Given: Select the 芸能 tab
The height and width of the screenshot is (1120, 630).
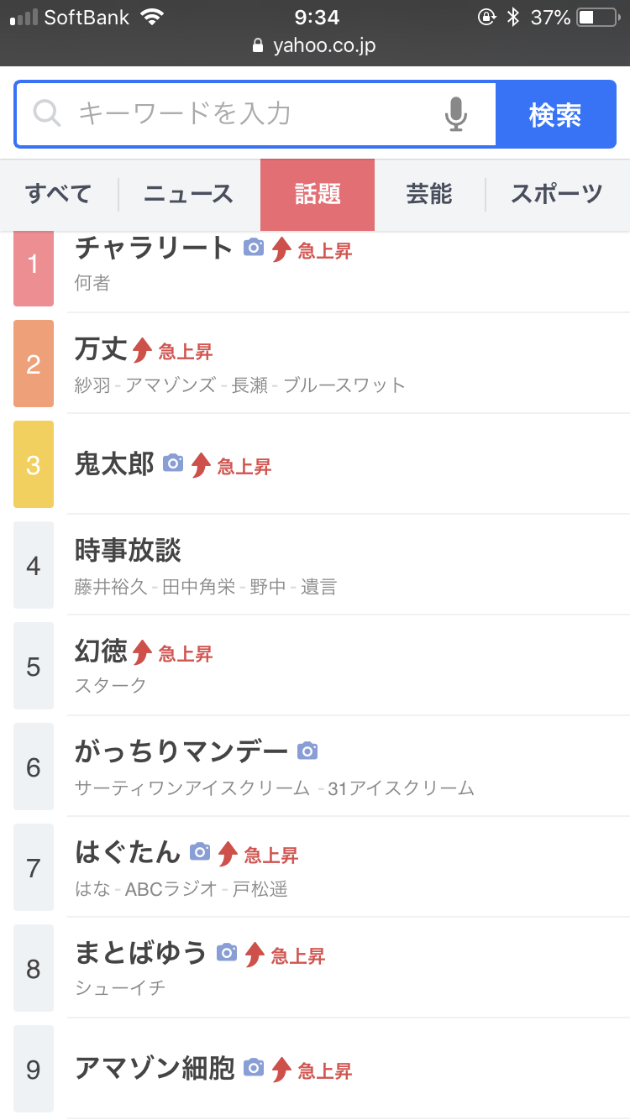Looking at the screenshot, I should pos(429,194).
